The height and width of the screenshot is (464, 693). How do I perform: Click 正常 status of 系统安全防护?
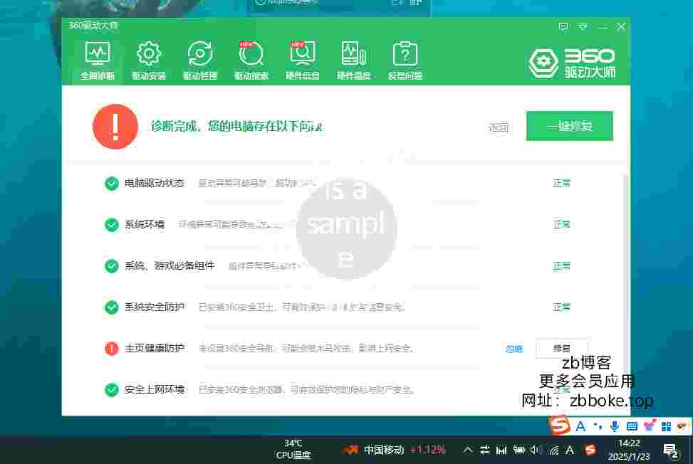tap(561, 307)
